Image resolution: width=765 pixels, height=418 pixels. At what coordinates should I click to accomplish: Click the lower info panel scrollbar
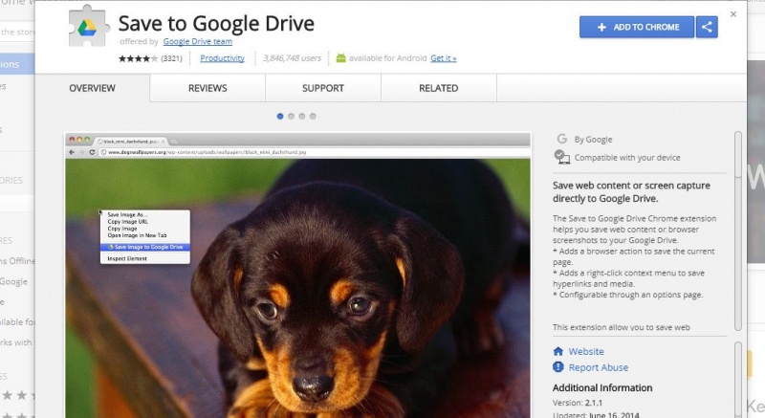(x=737, y=380)
